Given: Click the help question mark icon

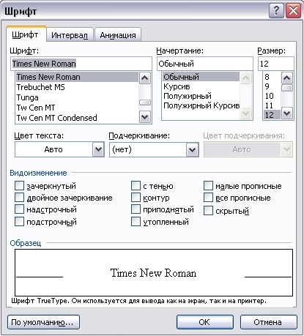Looking at the screenshot, I should [x=276, y=11].
